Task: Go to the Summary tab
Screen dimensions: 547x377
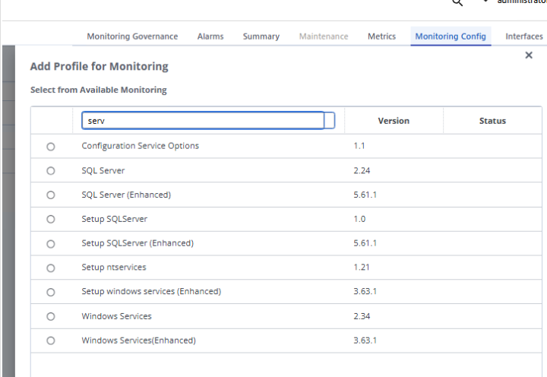Action: coord(261,36)
